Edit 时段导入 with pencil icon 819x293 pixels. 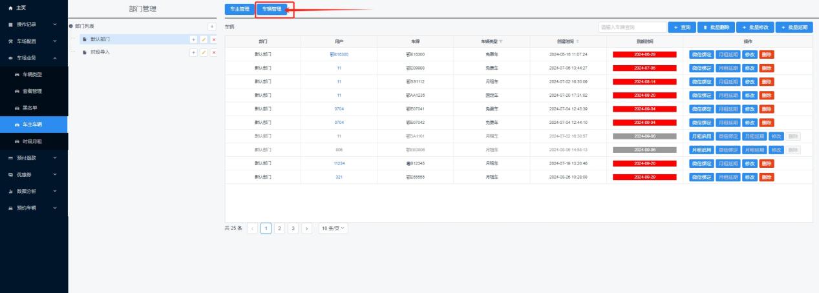point(202,52)
